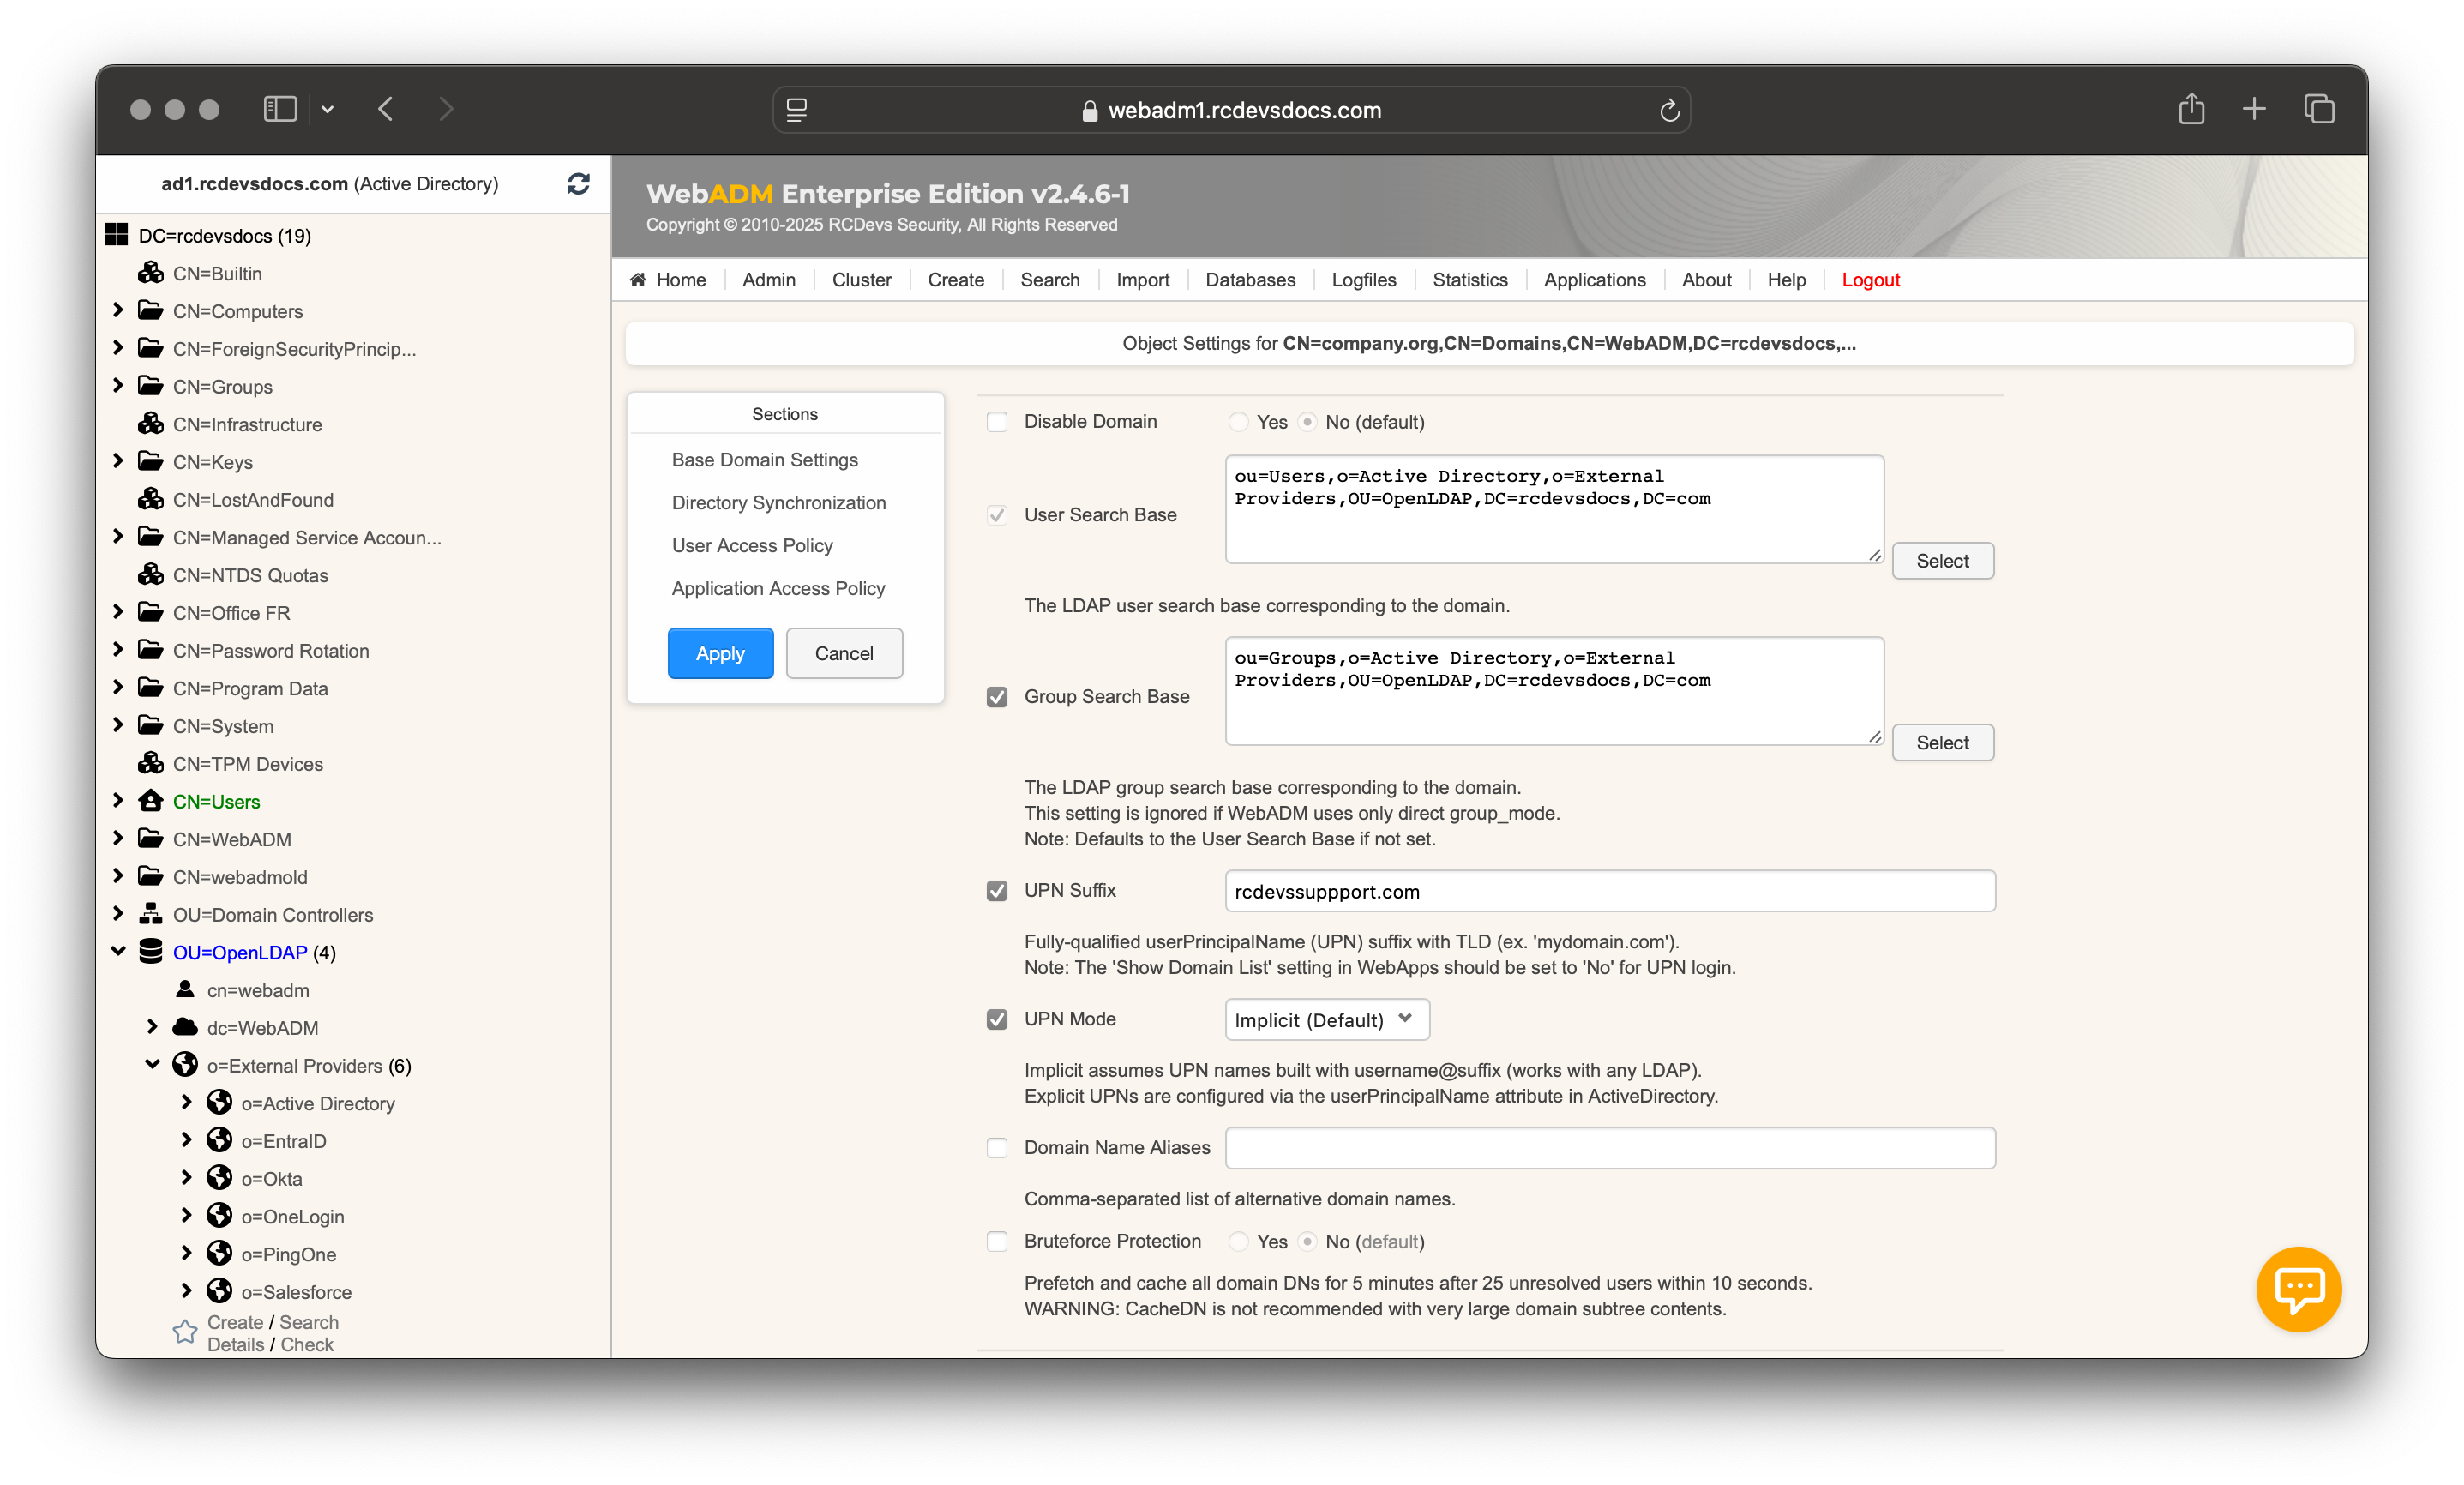Viewport: 2464px width, 1485px height.
Task: Select Yes radio for Disable Domain
Action: coord(1239,422)
